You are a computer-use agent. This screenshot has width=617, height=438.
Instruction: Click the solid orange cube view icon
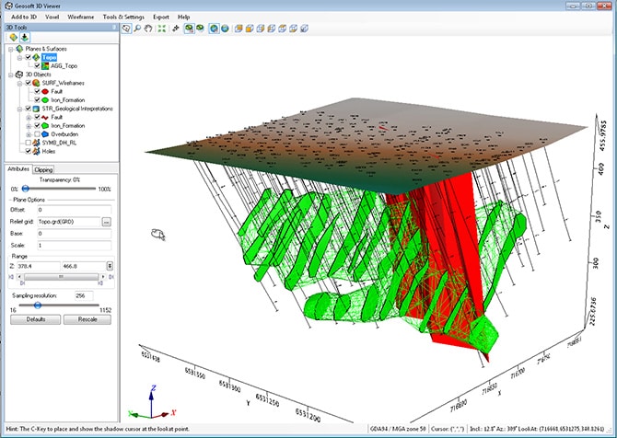250,29
